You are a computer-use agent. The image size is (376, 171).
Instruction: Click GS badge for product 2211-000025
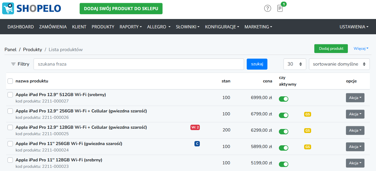pyautogui.click(x=308, y=131)
